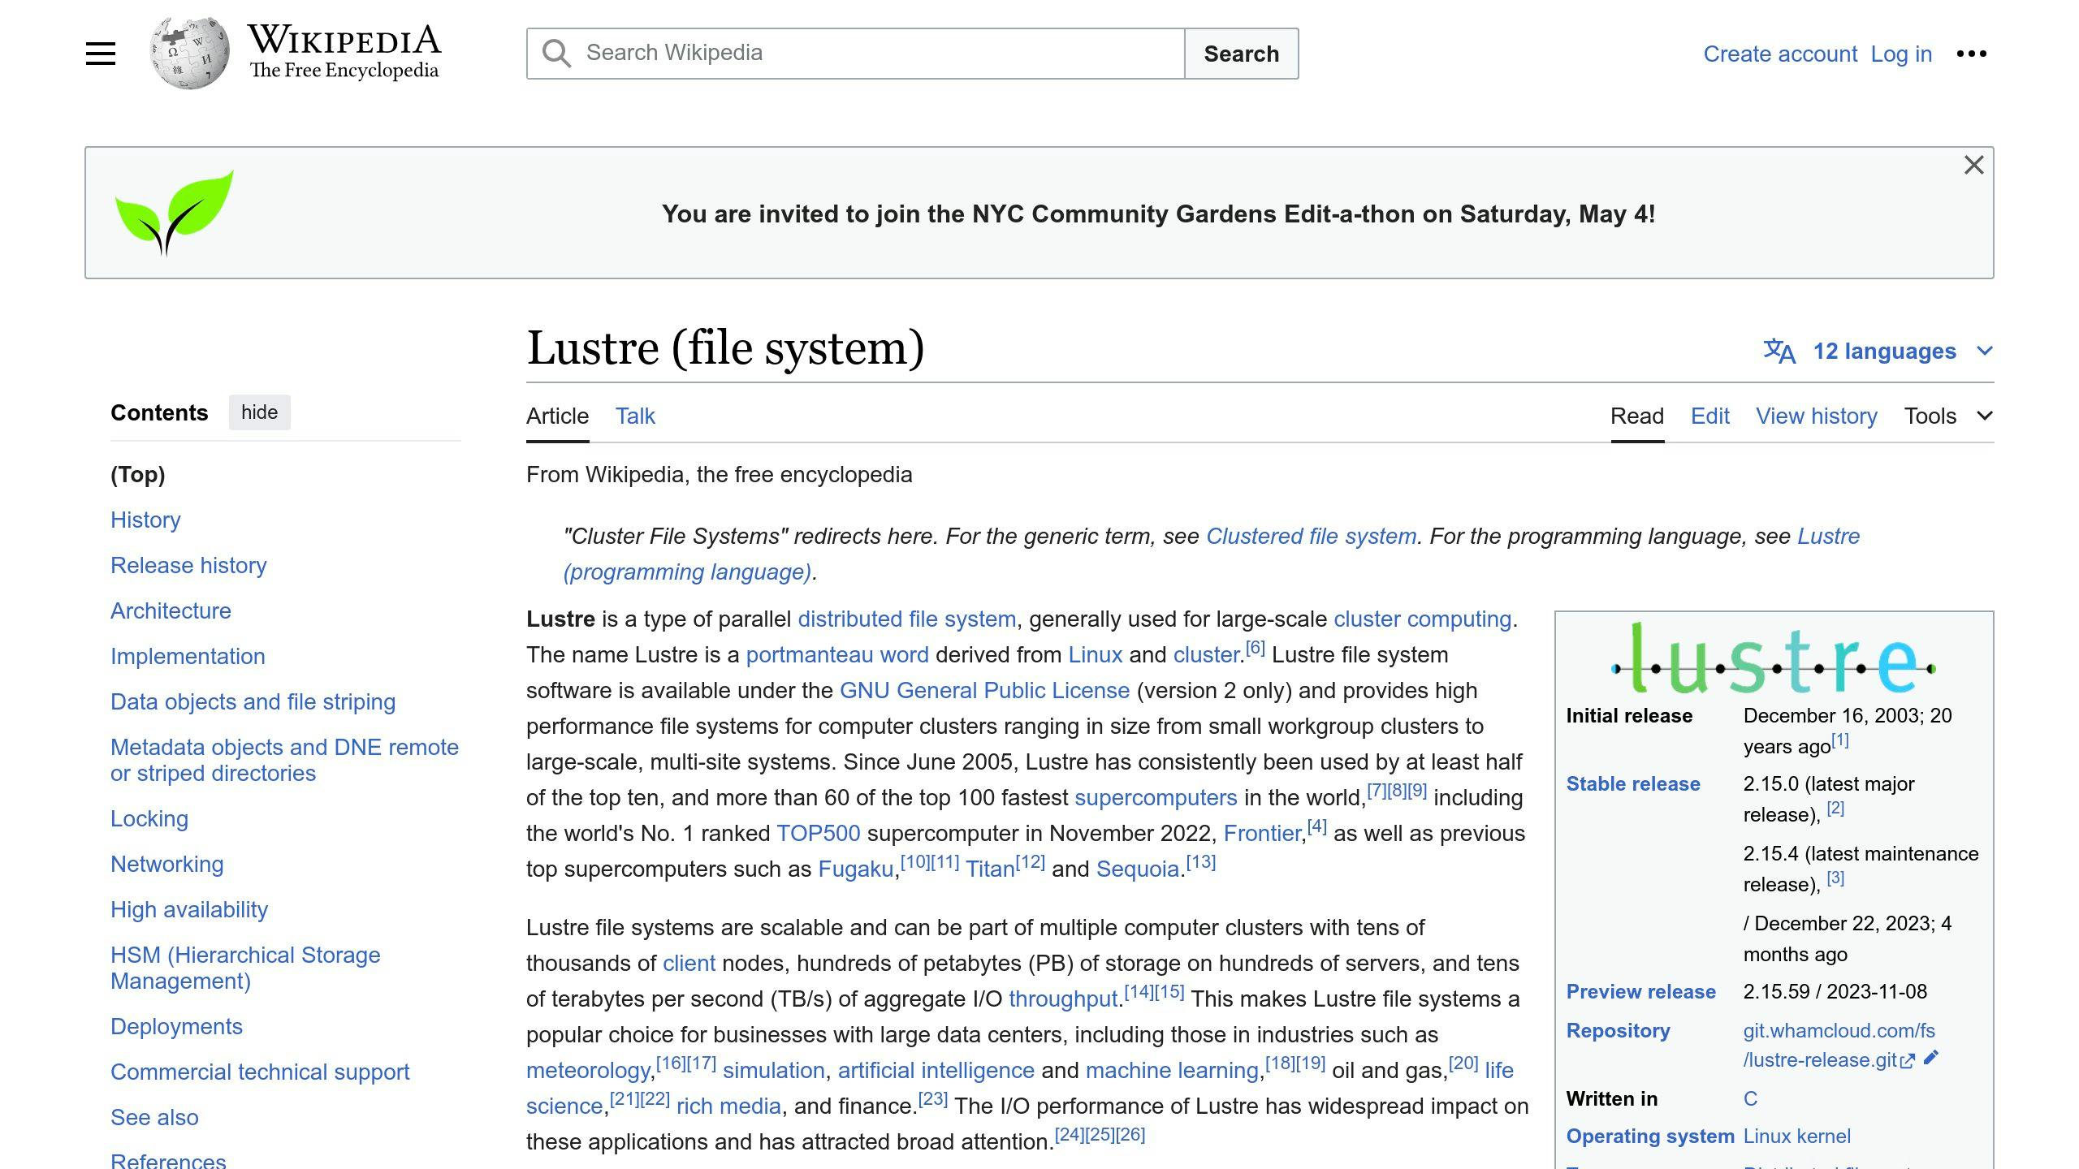Open Linux kernel infobox link
This screenshot has height=1169, width=2079.
tap(1796, 1136)
